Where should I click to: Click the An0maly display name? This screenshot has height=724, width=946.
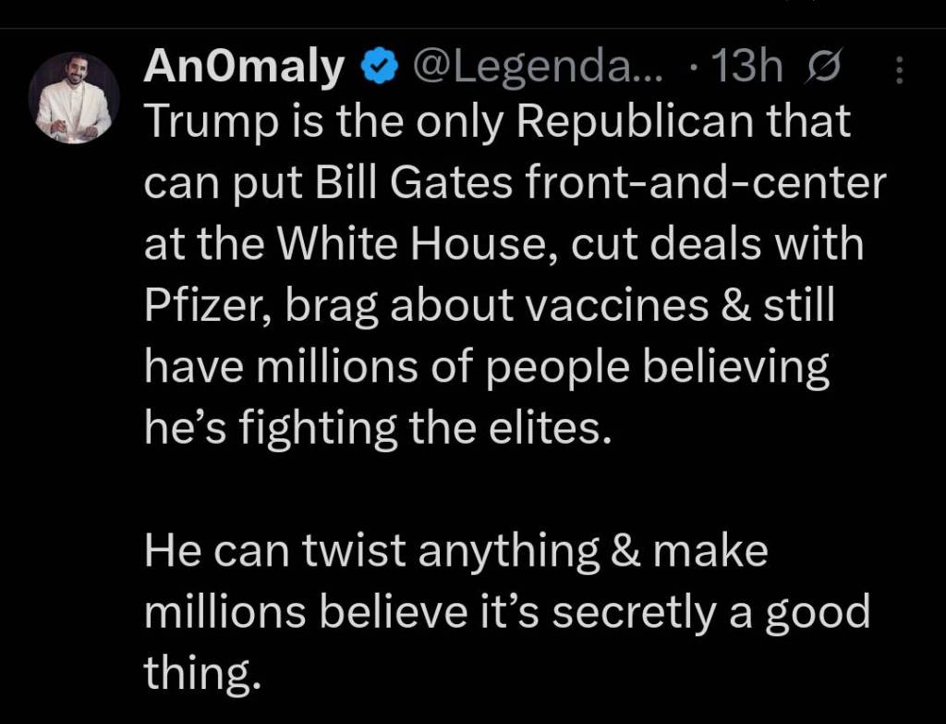pos(244,67)
